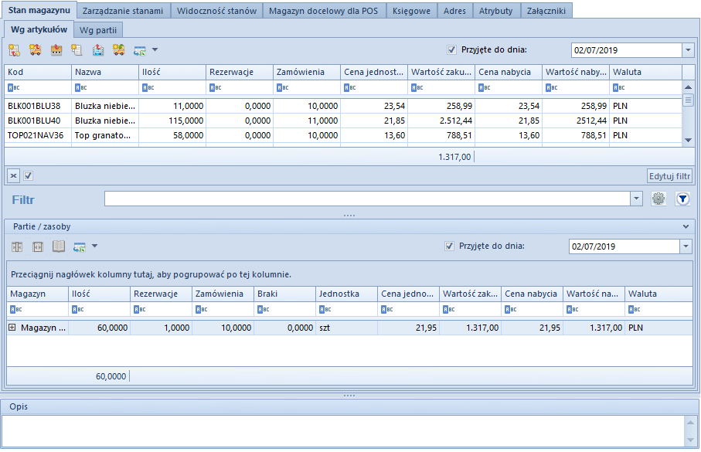Switch to the Zarządzanie stanami tab
Viewport: 701px width, 452px height.
(x=123, y=11)
